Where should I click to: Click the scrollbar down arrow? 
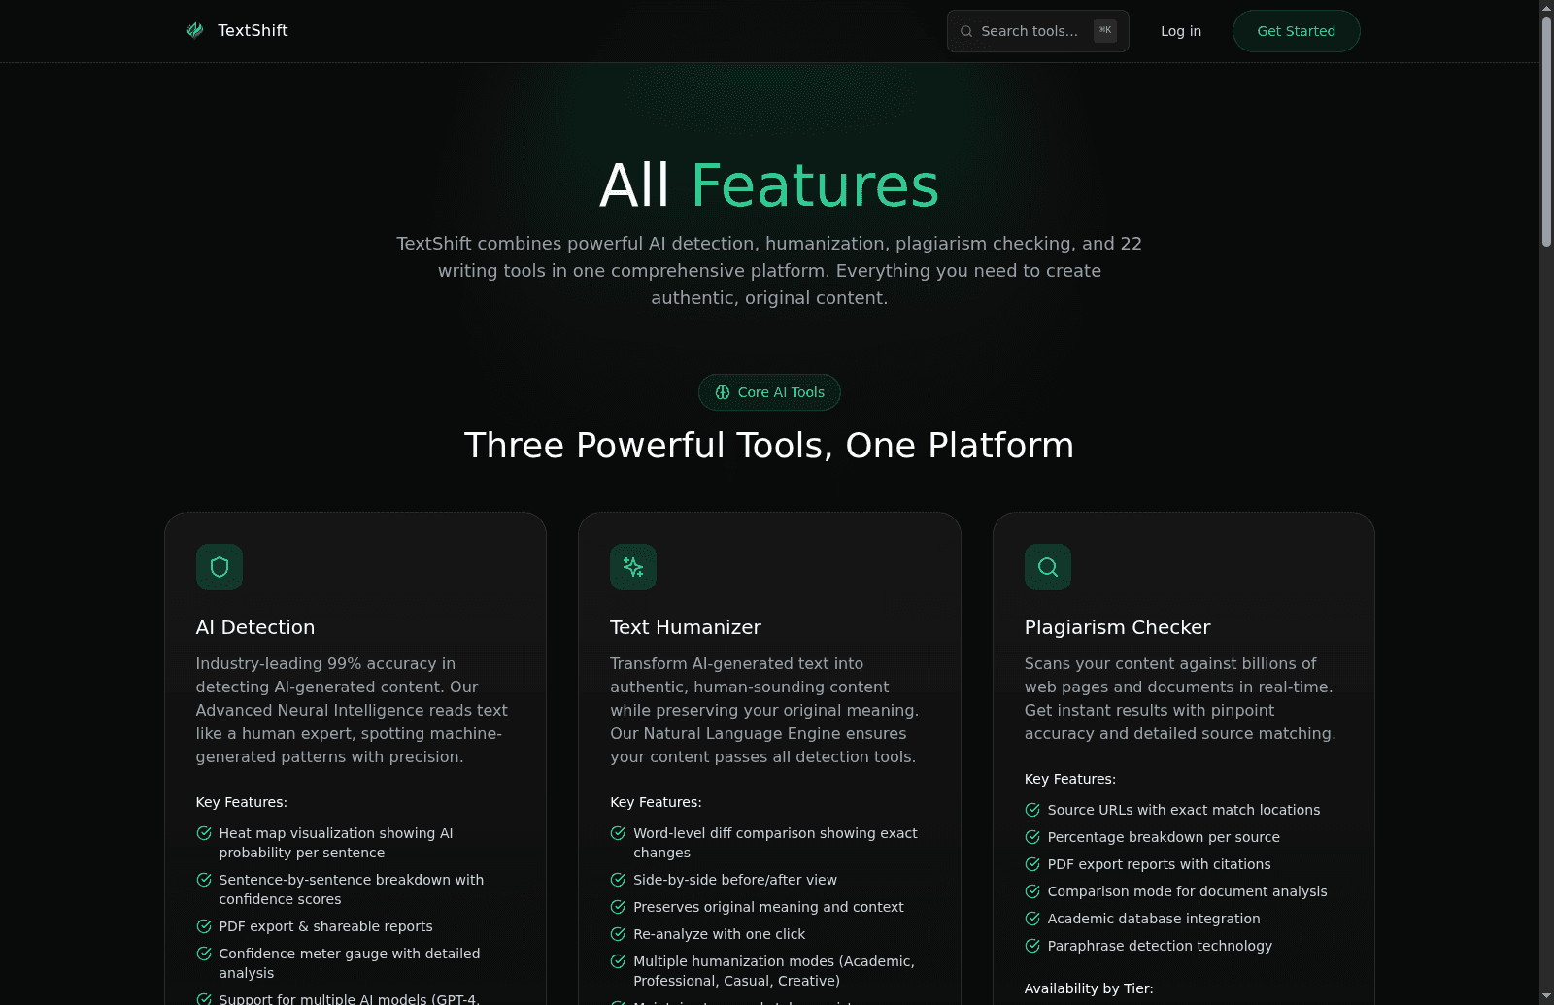[1546, 996]
